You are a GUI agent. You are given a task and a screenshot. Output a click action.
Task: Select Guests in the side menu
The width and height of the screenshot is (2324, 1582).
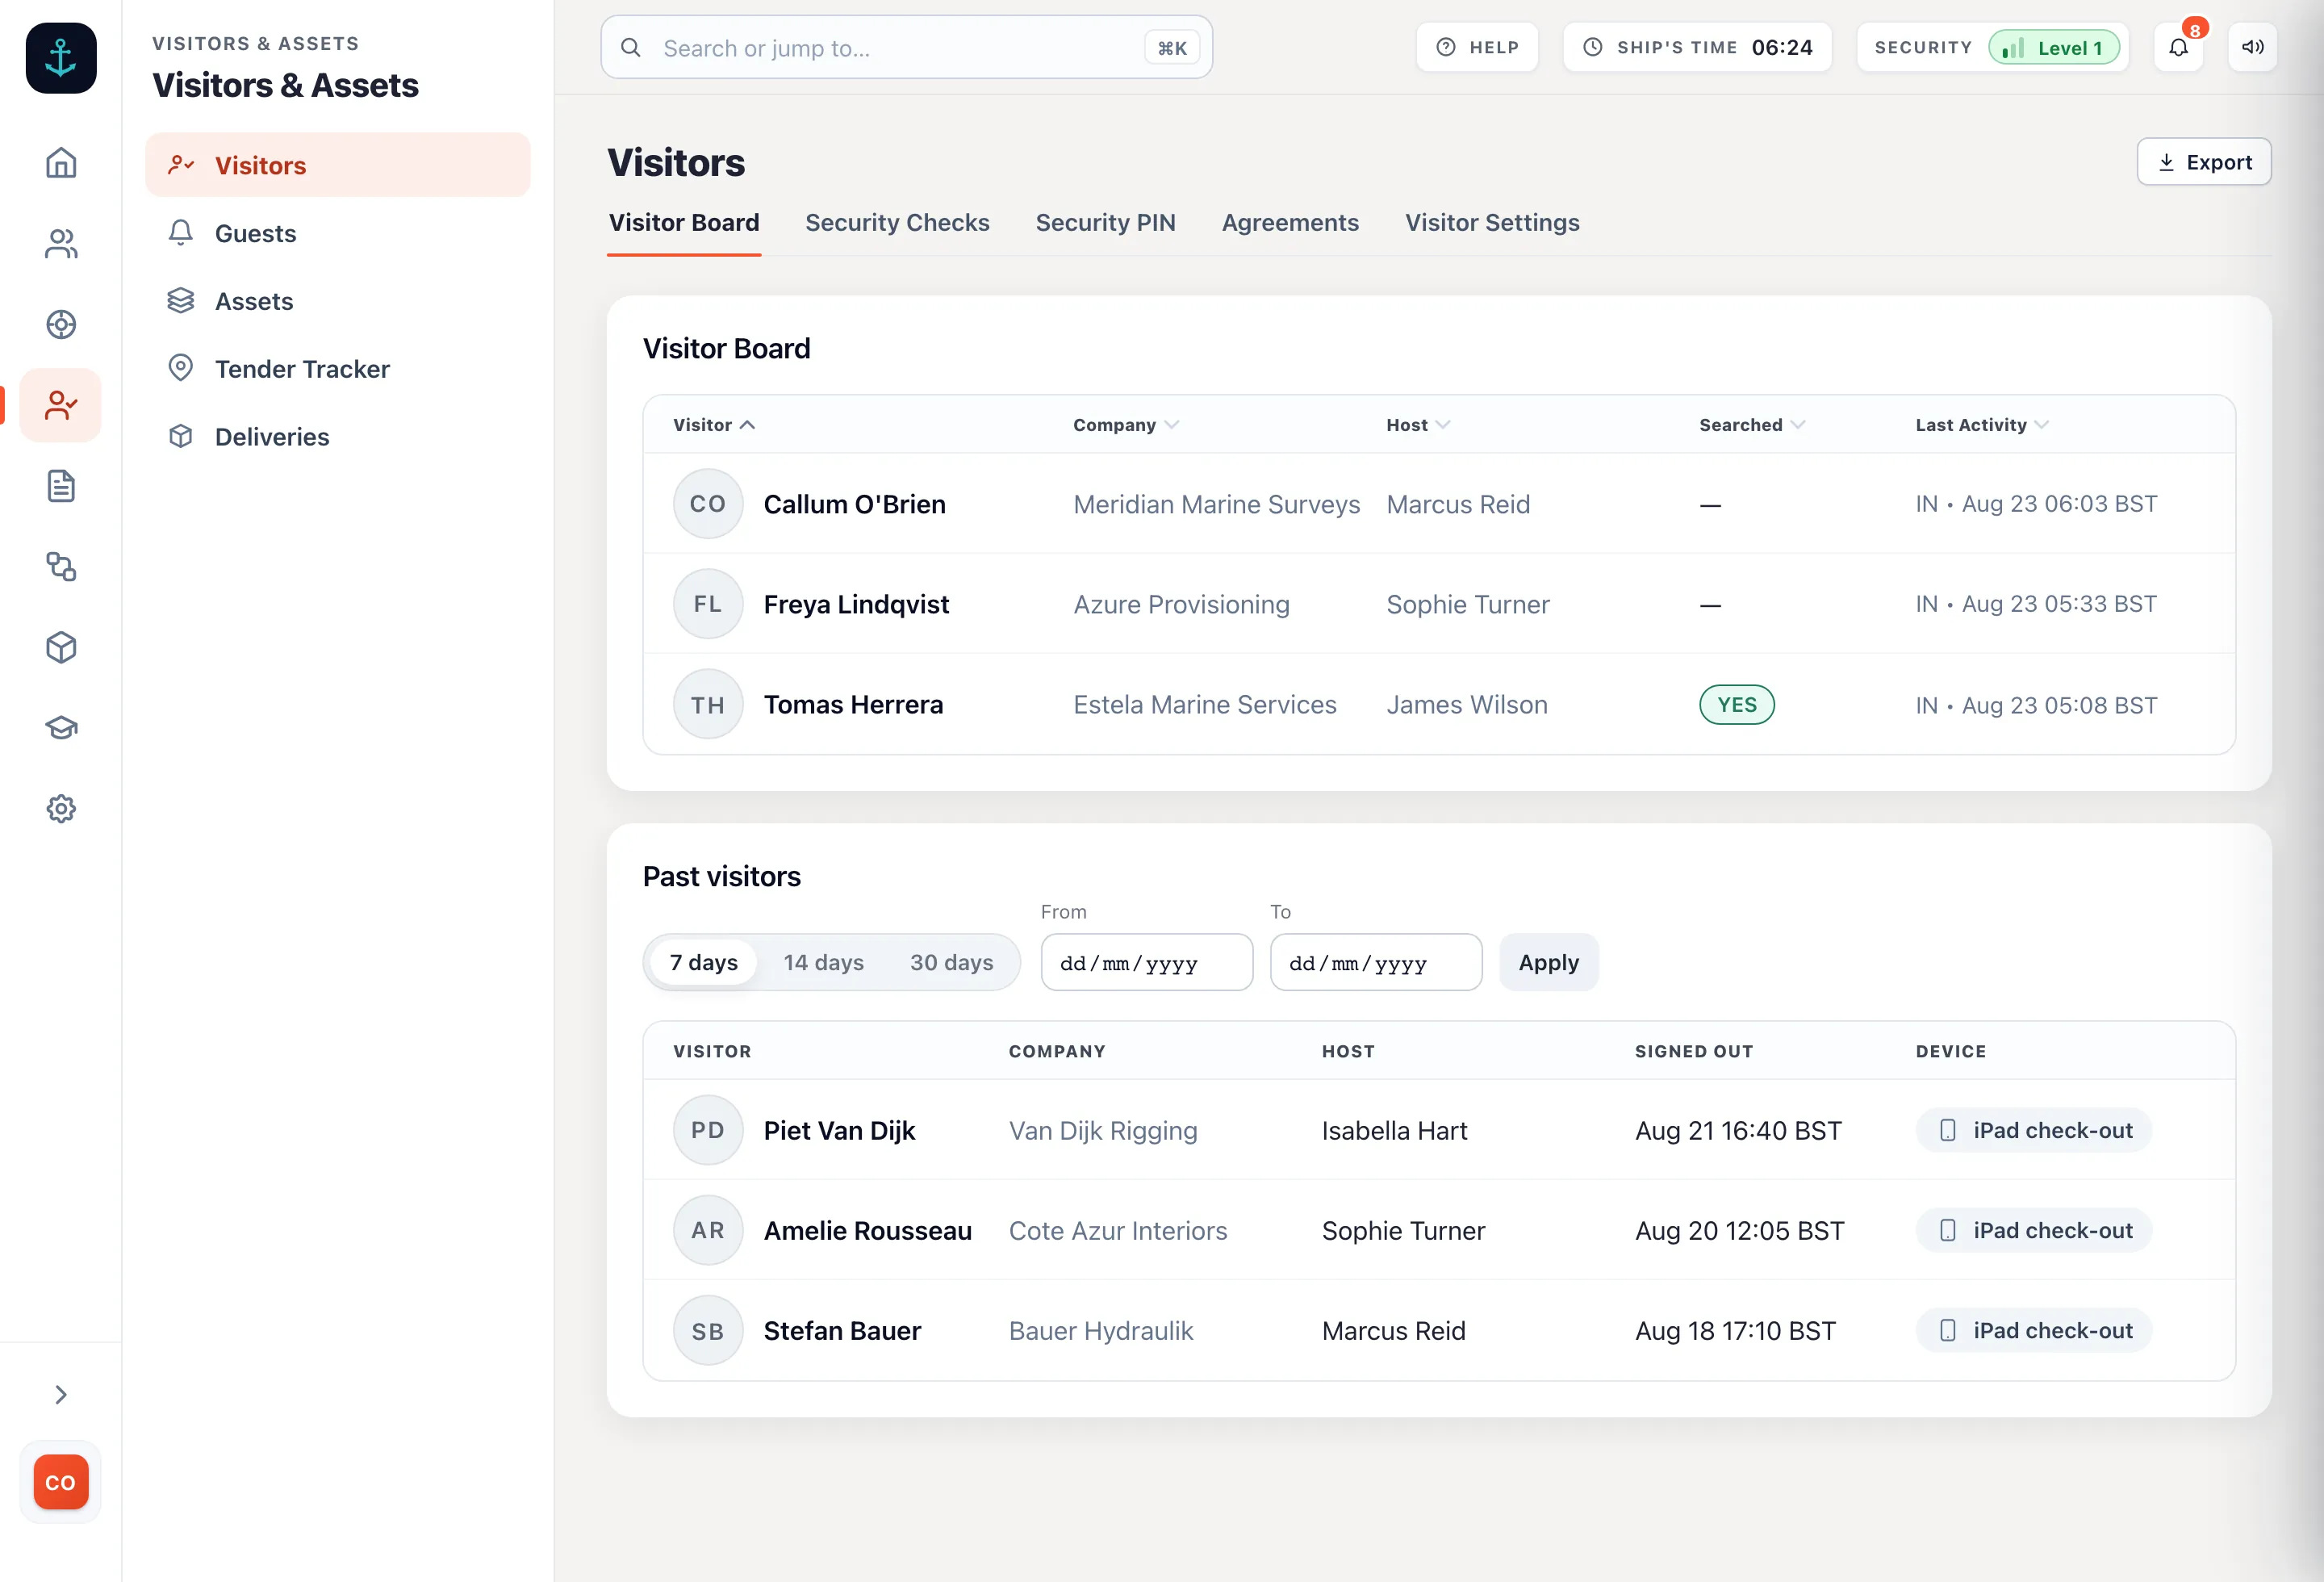pos(338,233)
